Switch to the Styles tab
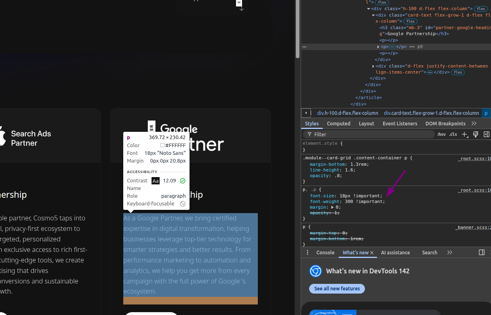This screenshot has height=315, width=491. (x=312, y=123)
